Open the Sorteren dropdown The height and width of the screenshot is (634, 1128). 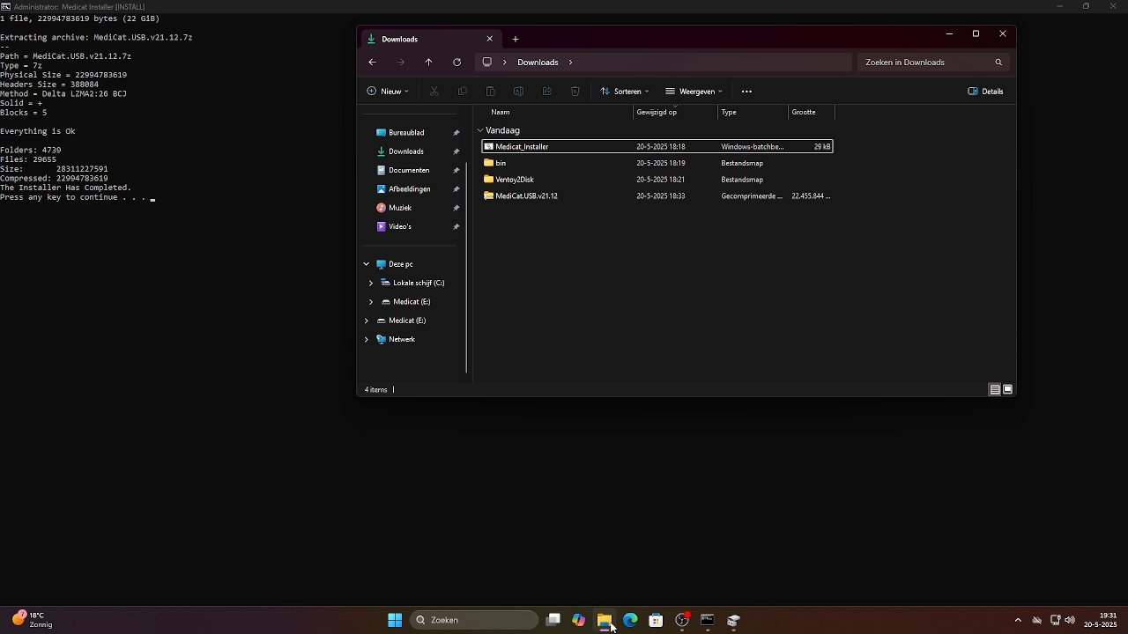pyautogui.click(x=625, y=92)
